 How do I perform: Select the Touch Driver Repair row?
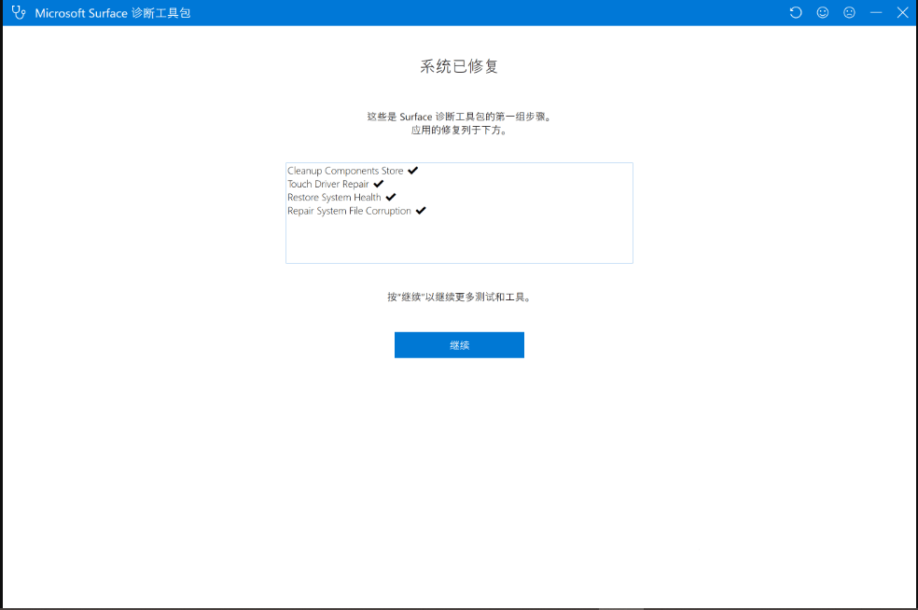click(x=336, y=184)
